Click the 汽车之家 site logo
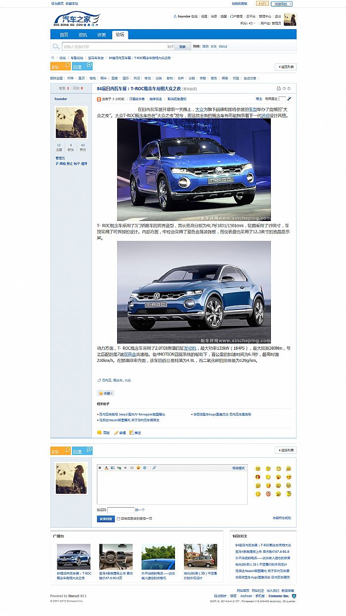 tap(77, 19)
